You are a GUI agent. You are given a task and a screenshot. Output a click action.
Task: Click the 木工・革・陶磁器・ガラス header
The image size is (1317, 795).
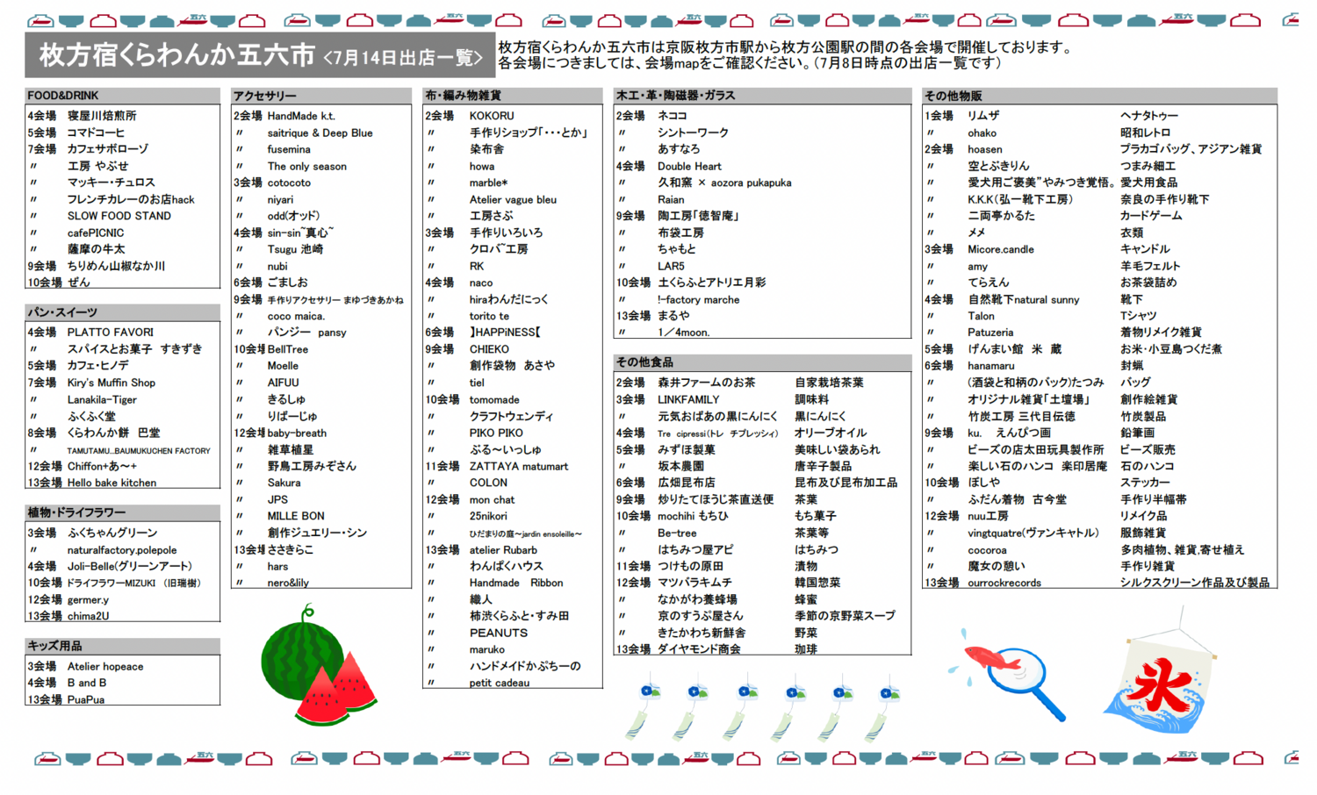pyautogui.click(x=762, y=96)
